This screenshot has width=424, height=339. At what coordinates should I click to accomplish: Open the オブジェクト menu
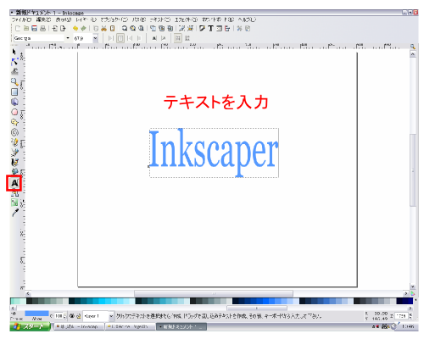[x=114, y=19]
